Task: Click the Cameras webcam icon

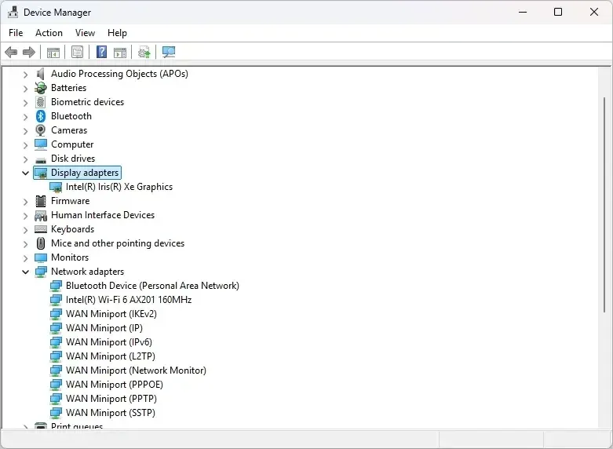Action: tap(41, 130)
